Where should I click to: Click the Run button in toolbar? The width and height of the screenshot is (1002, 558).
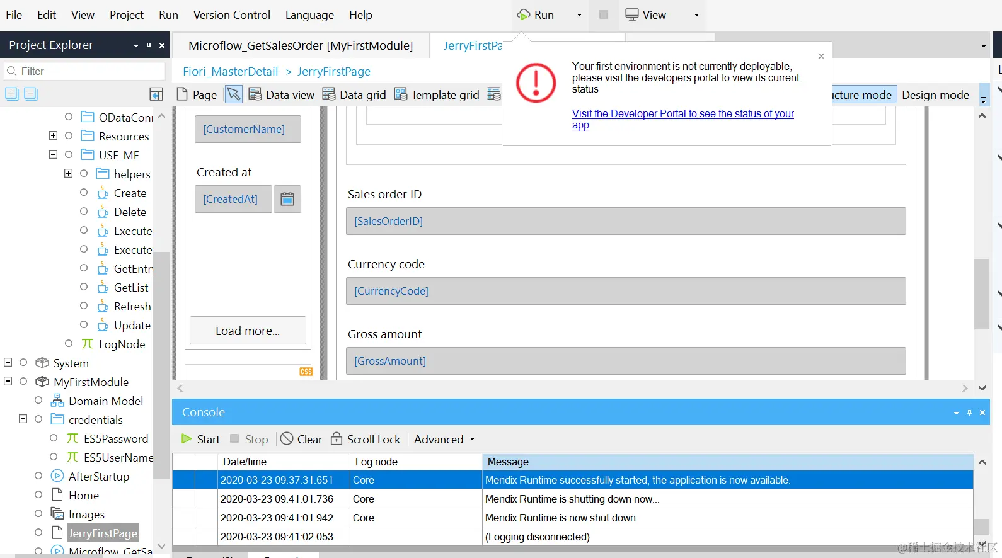[x=536, y=14]
